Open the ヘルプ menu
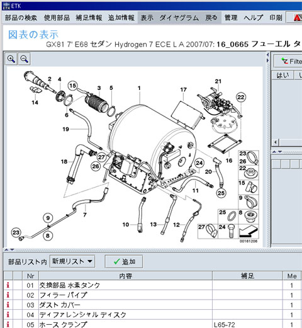The height and width of the screenshot is (328, 302). coord(254,18)
